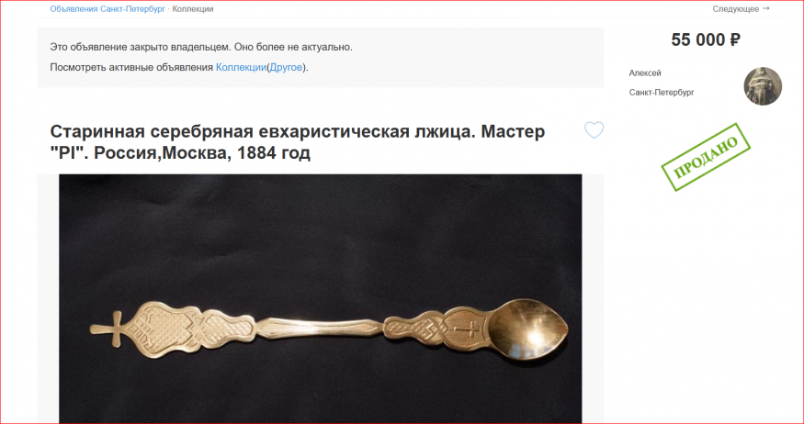Screen dimensions: 804x424
Task: Click the 55 000 price figure
Action: 698,40
